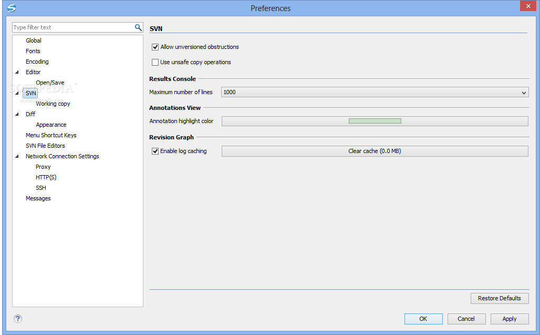Open the Maximum number of lines dropdown
The image size is (540, 335).
[375, 93]
